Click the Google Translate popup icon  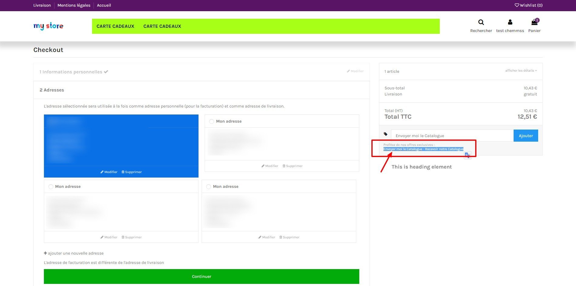click(468, 155)
